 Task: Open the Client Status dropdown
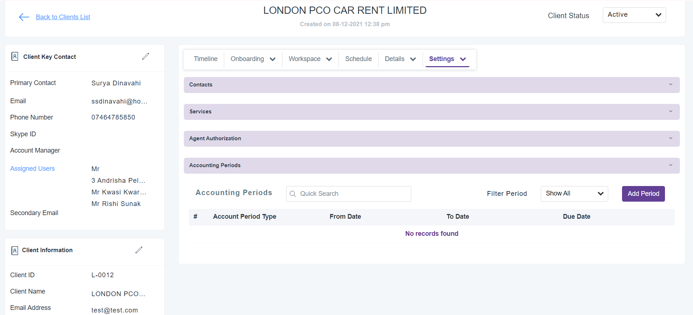coord(634,15)
